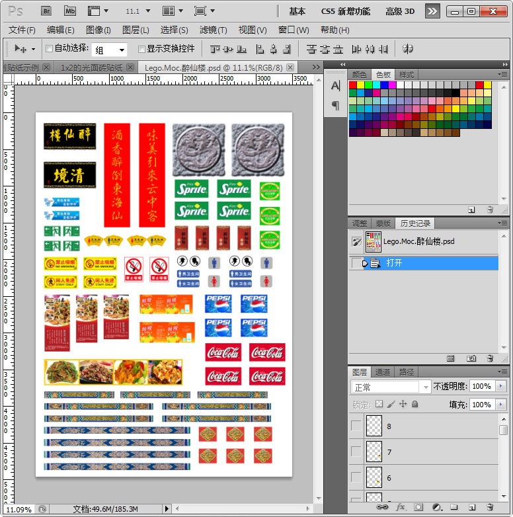Image resolution: width=513 pixels, height=517 pixels.
Task: Select the character panel 'A' icon
Action: coord(335,85)
